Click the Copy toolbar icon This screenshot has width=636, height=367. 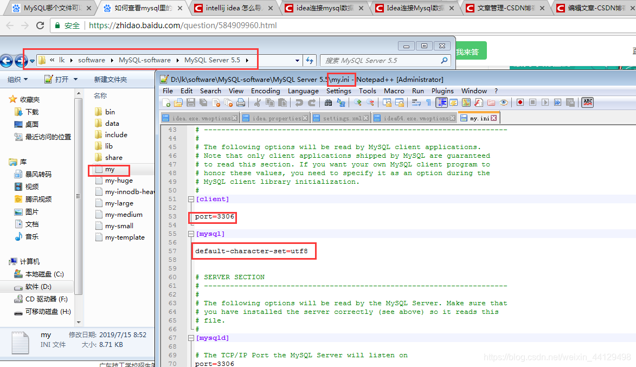[269, 102]
